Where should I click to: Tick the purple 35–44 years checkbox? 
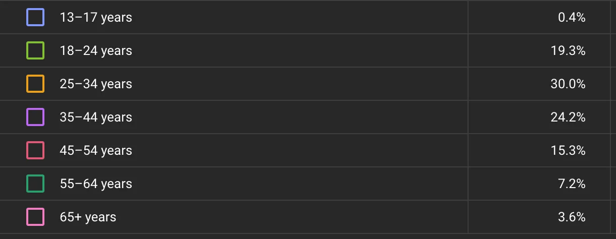[x=35, y=117]
